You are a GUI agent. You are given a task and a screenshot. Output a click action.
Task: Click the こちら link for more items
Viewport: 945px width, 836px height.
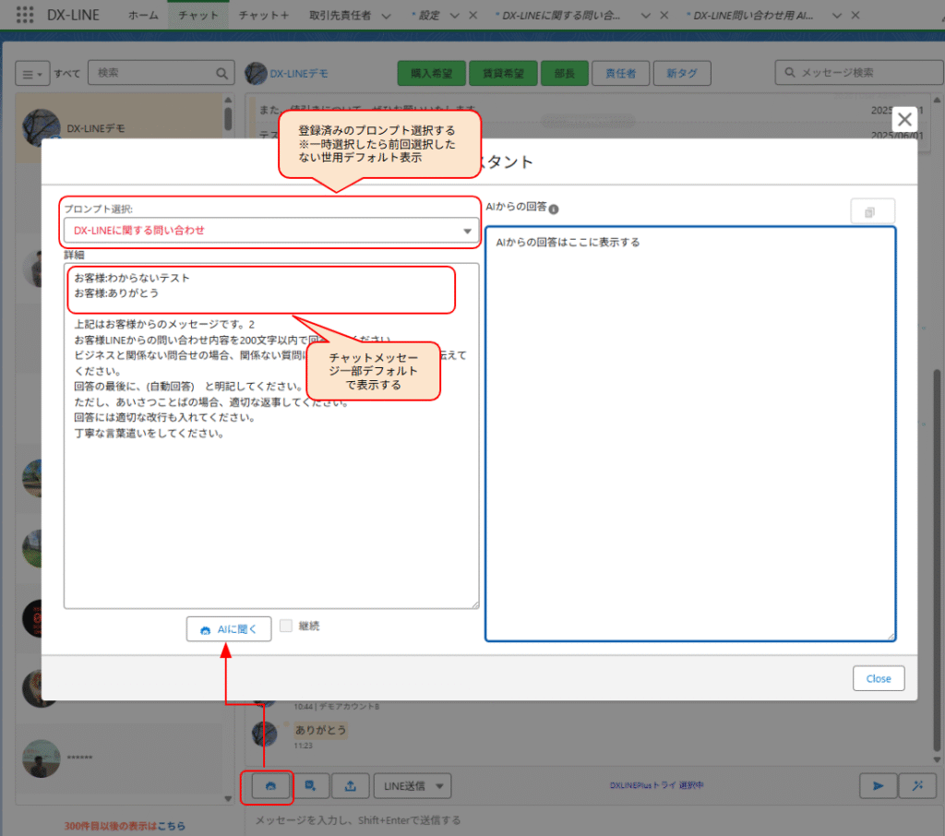click(171, 826)
